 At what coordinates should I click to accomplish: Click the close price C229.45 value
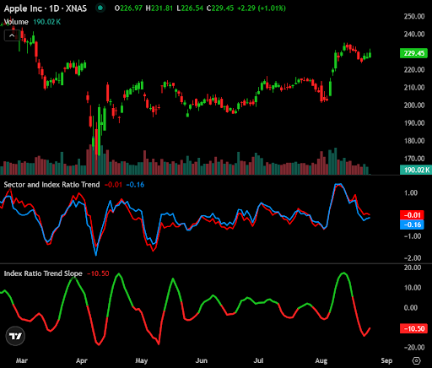pos(220,8)
